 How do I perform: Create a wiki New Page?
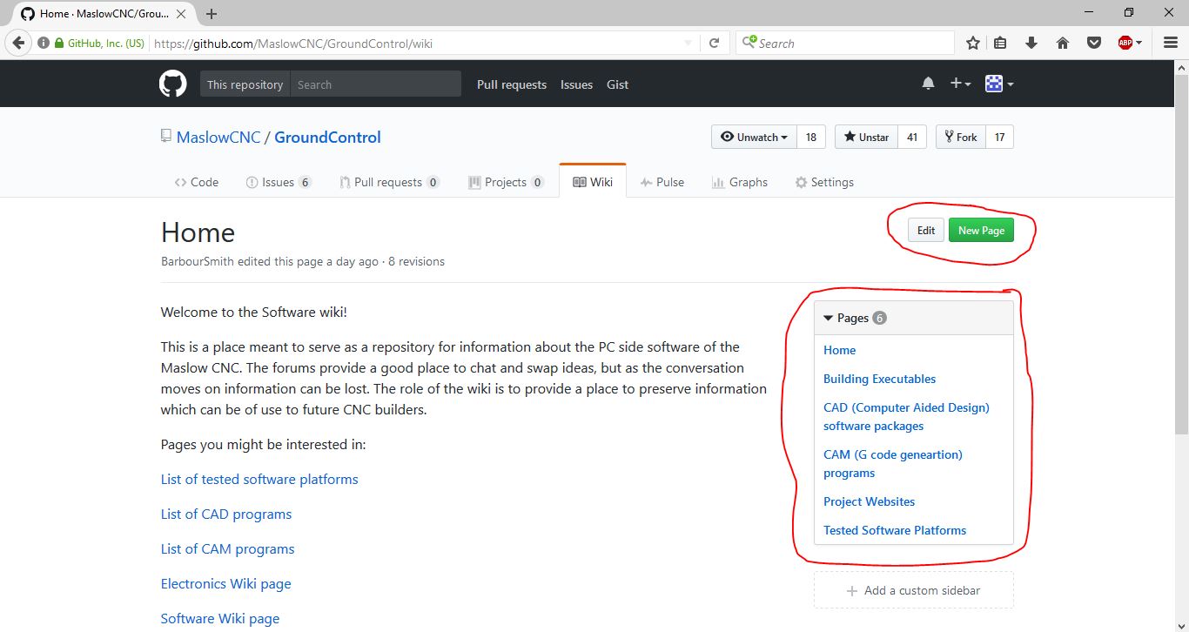point(981,230)
